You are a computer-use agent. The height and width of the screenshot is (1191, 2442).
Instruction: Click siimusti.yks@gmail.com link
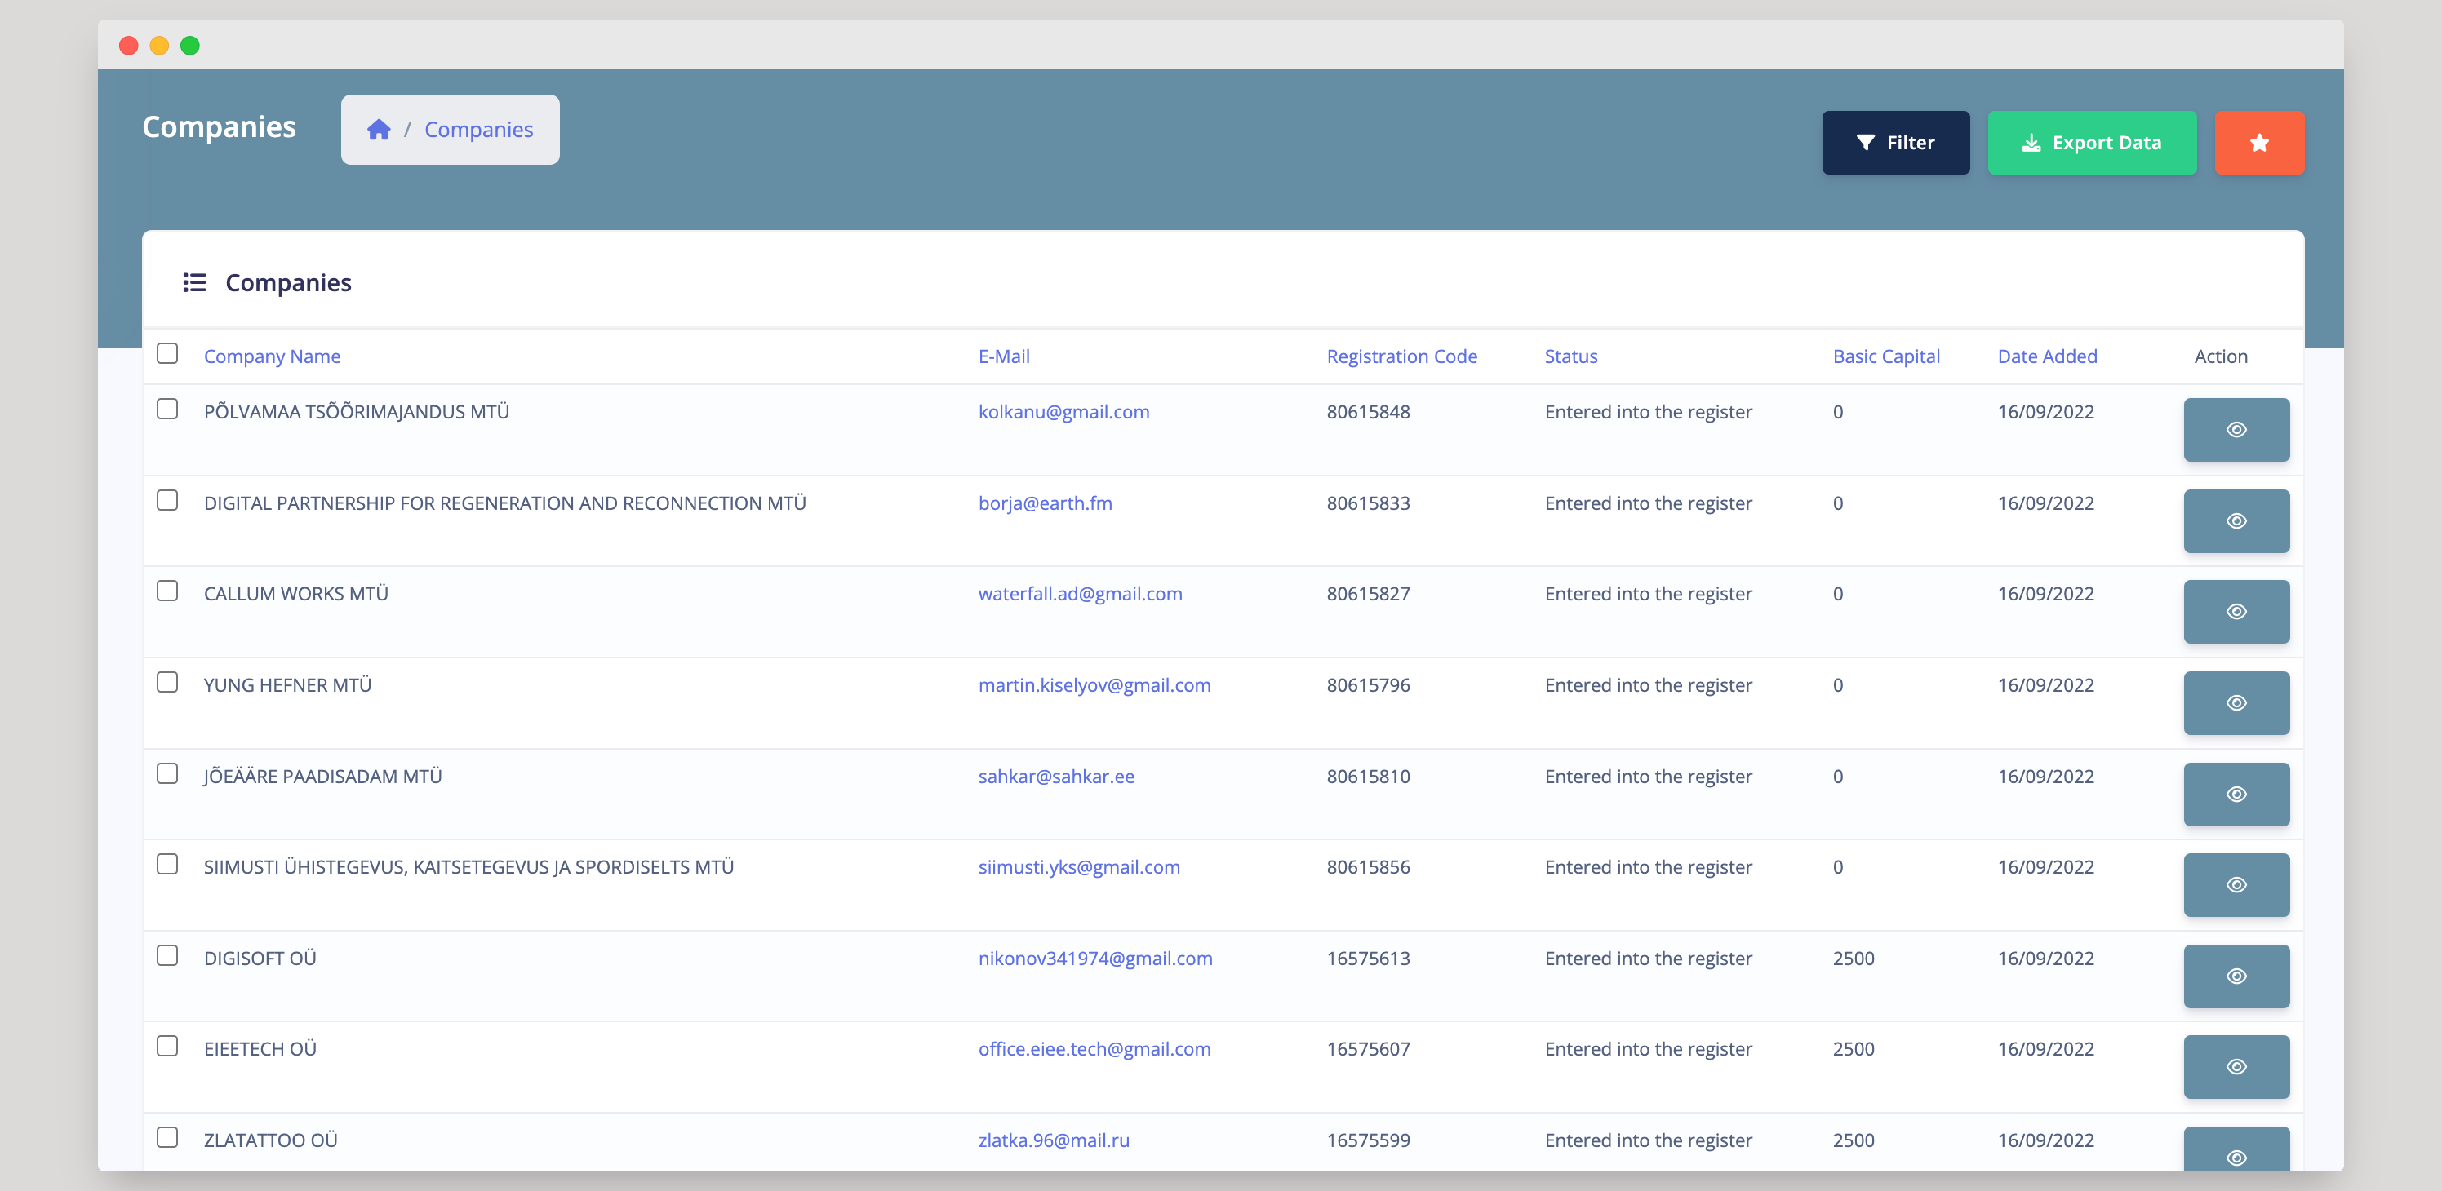pyautogui.click(x=1079, y=867)
